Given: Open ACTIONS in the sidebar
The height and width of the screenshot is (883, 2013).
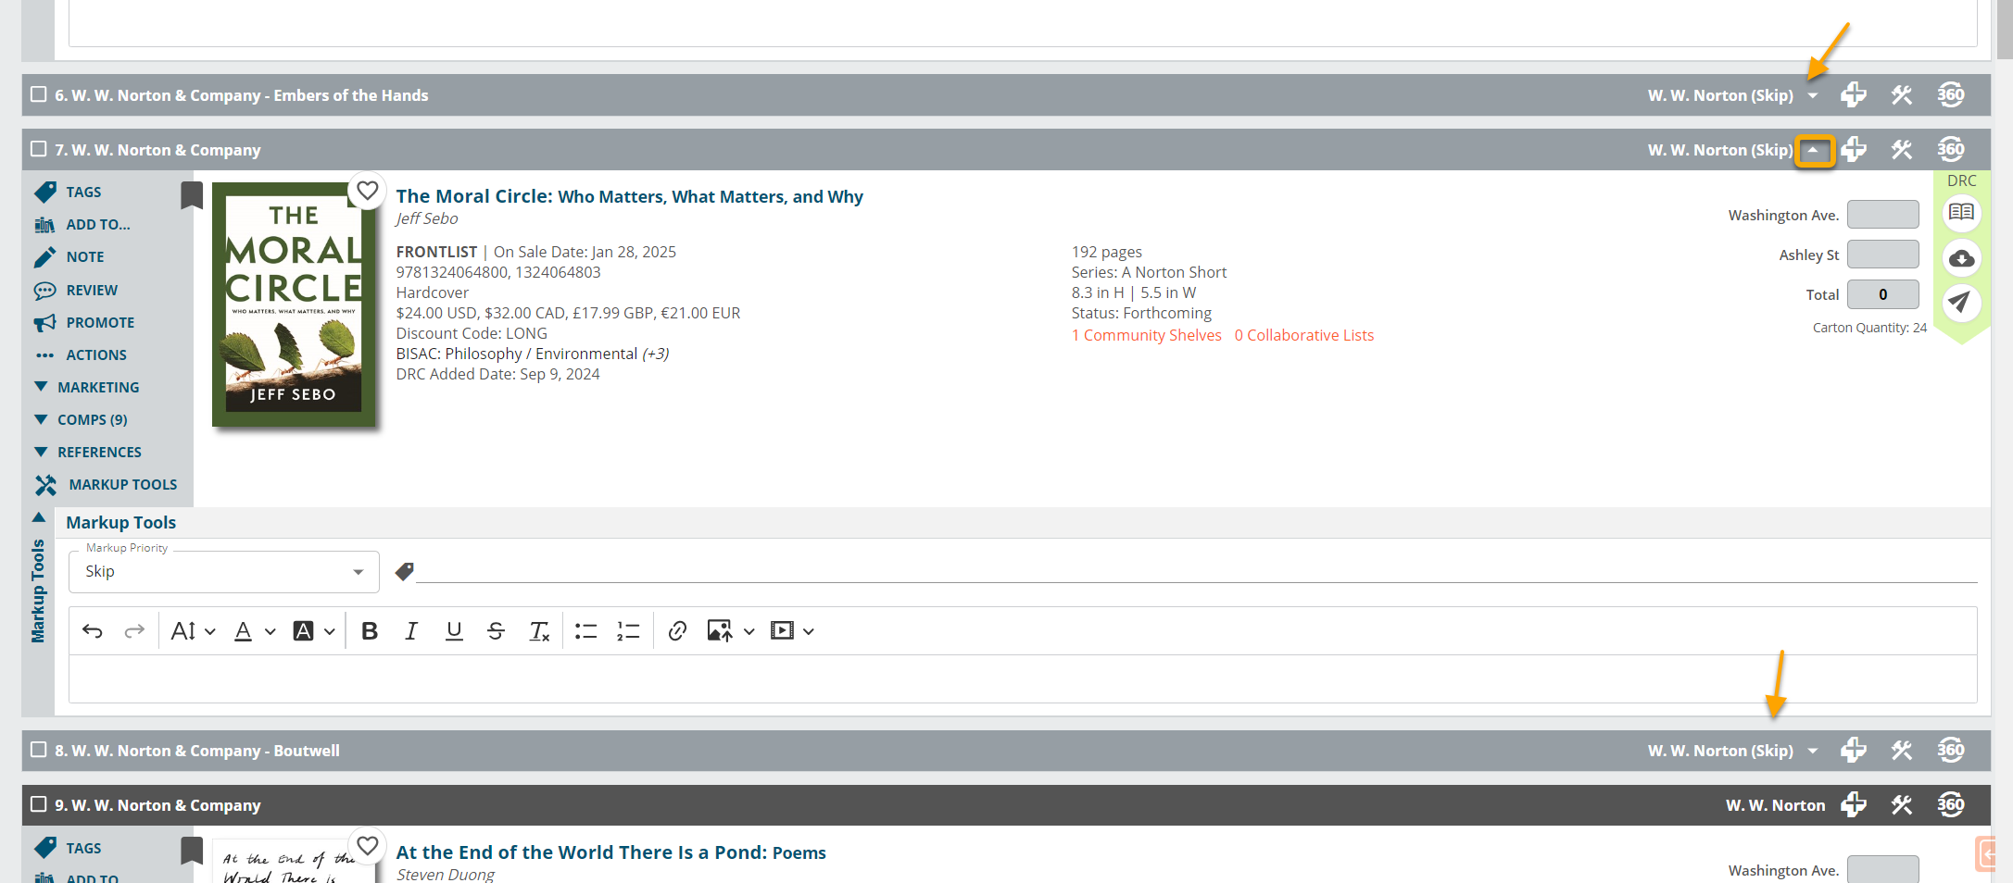Looking at the screenshot, I should [x=81, y=354].
